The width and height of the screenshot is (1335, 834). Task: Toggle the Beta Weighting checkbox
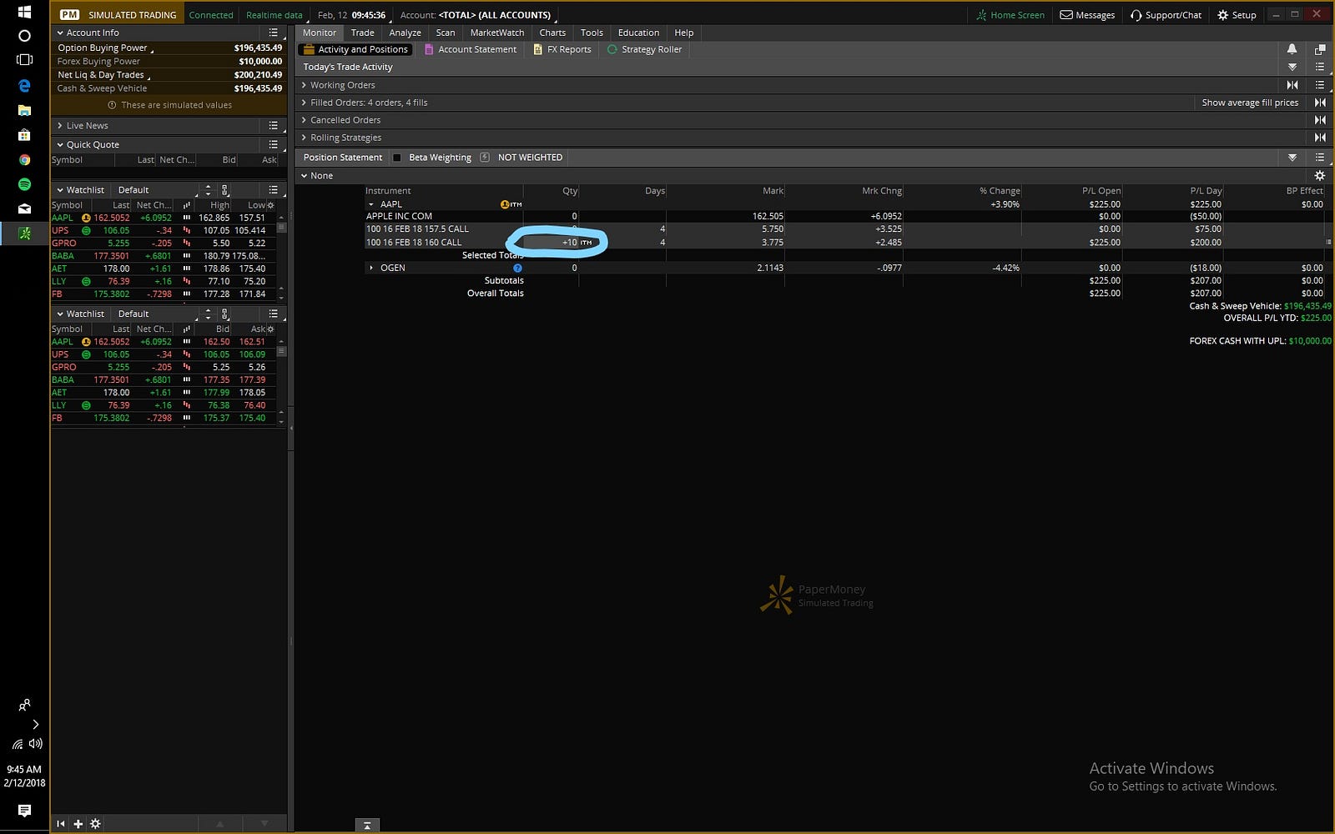coord(397,158)
